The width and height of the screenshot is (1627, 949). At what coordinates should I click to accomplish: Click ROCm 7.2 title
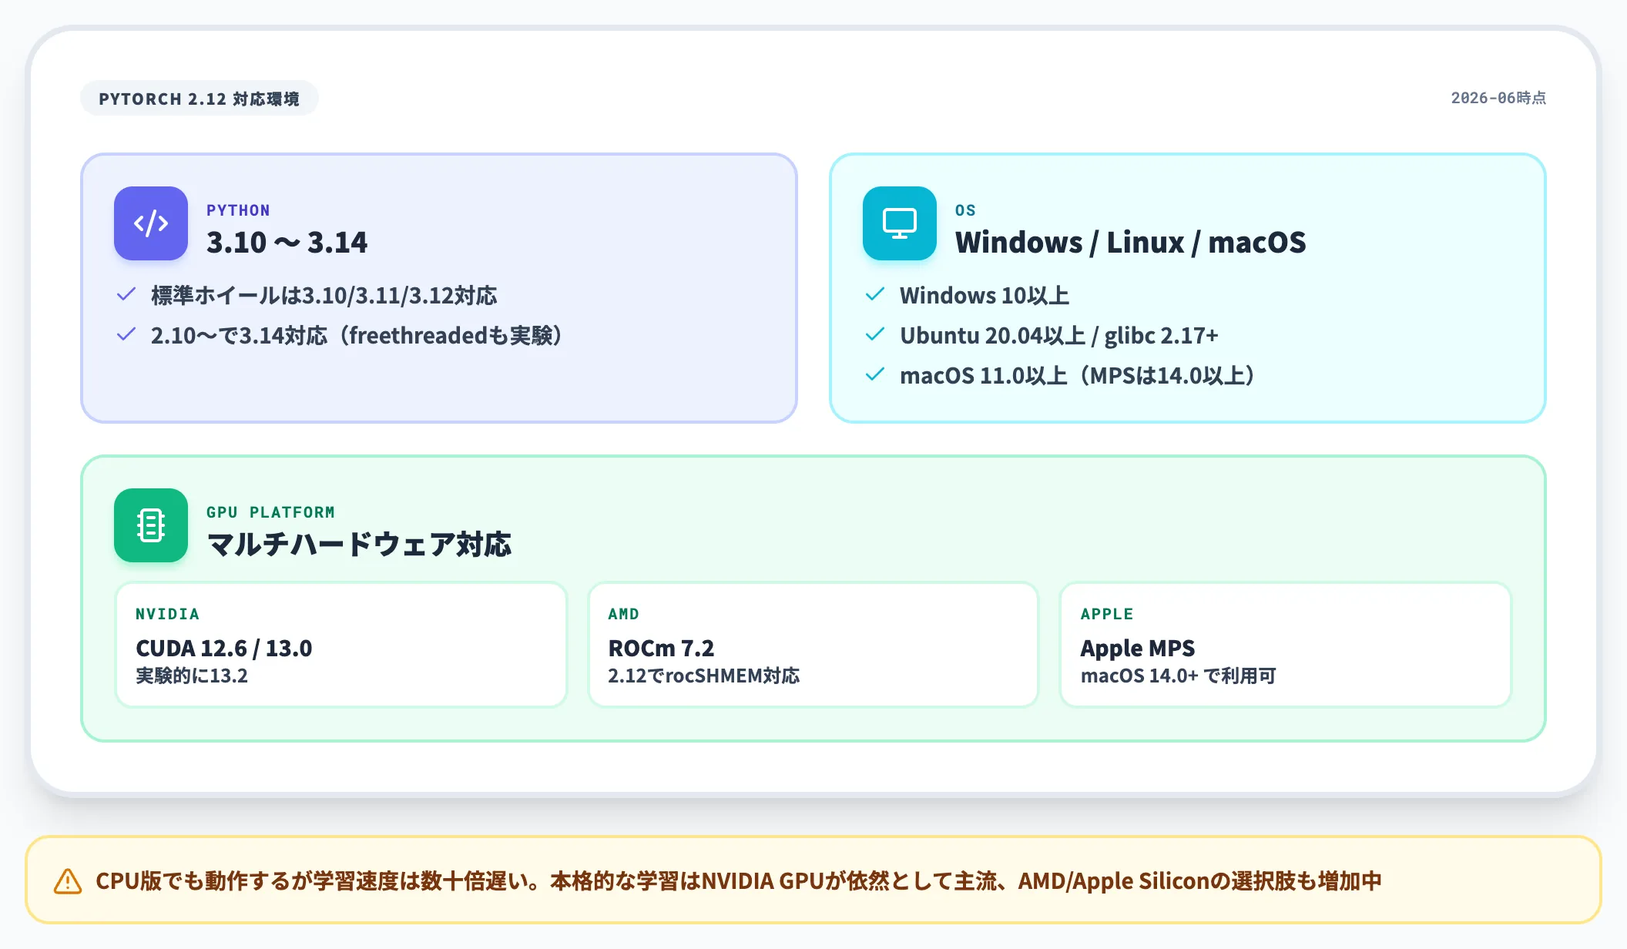coord(661,648)
